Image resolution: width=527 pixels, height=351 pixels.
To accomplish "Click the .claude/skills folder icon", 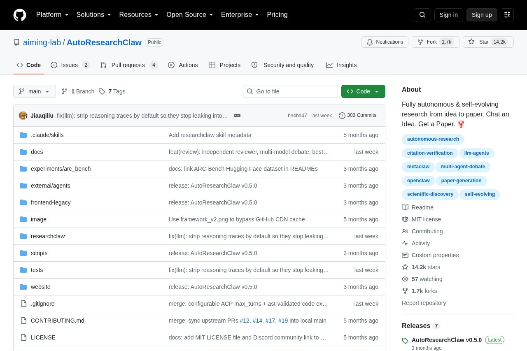I will pos(23,135).
